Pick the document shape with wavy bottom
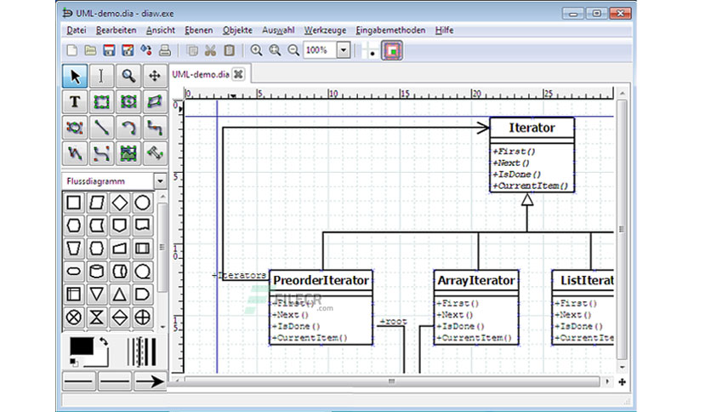Image resolution: width=711 pixels, height=412 pixels. [142, 225]
